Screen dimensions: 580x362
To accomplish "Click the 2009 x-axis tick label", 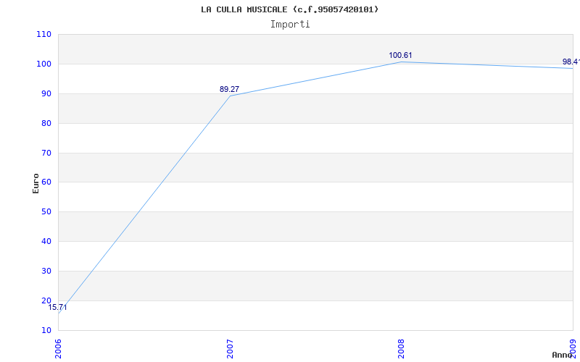I will (573, 348).
